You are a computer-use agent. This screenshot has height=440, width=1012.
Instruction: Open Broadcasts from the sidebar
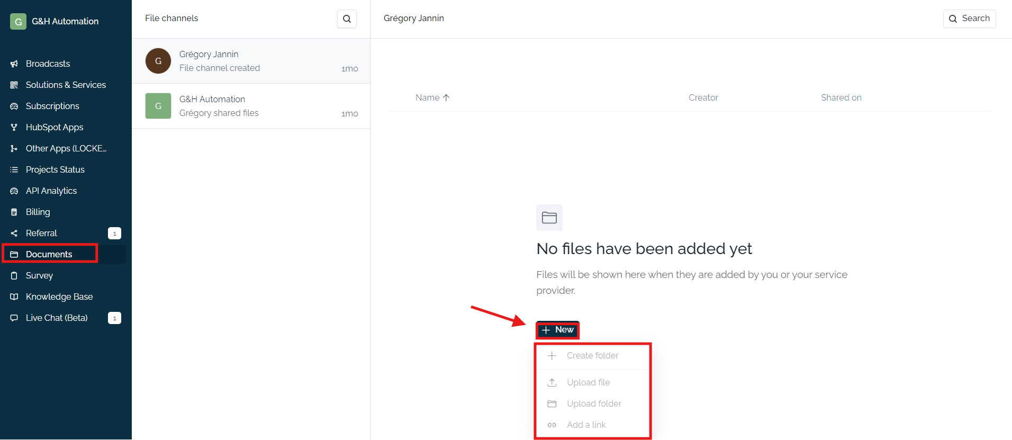point(48,64)
